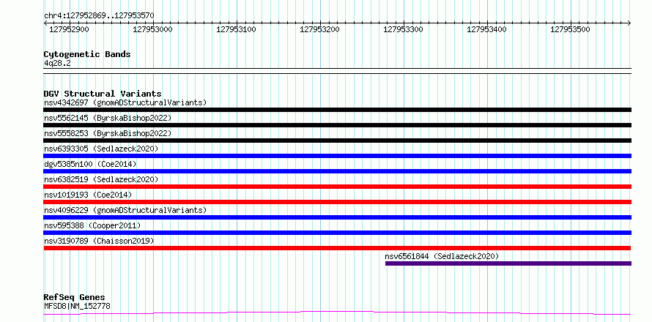Click the black bar under nsv5558253
Viewport: 652px width, 322px height.
click(338, 141)
